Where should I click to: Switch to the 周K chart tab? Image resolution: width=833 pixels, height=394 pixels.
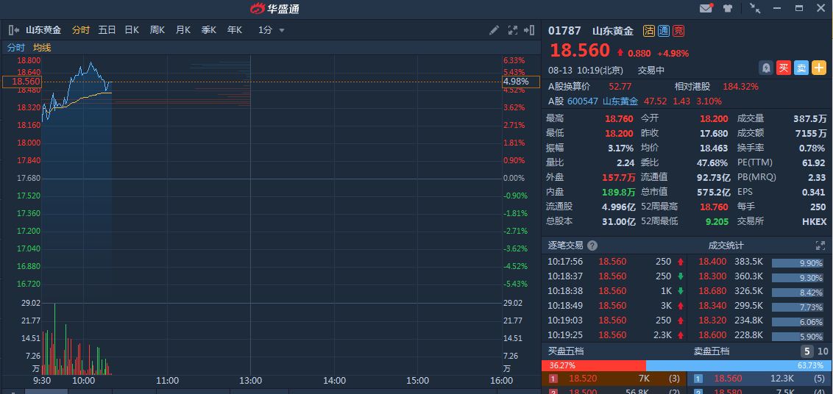(x=157, y=30)
